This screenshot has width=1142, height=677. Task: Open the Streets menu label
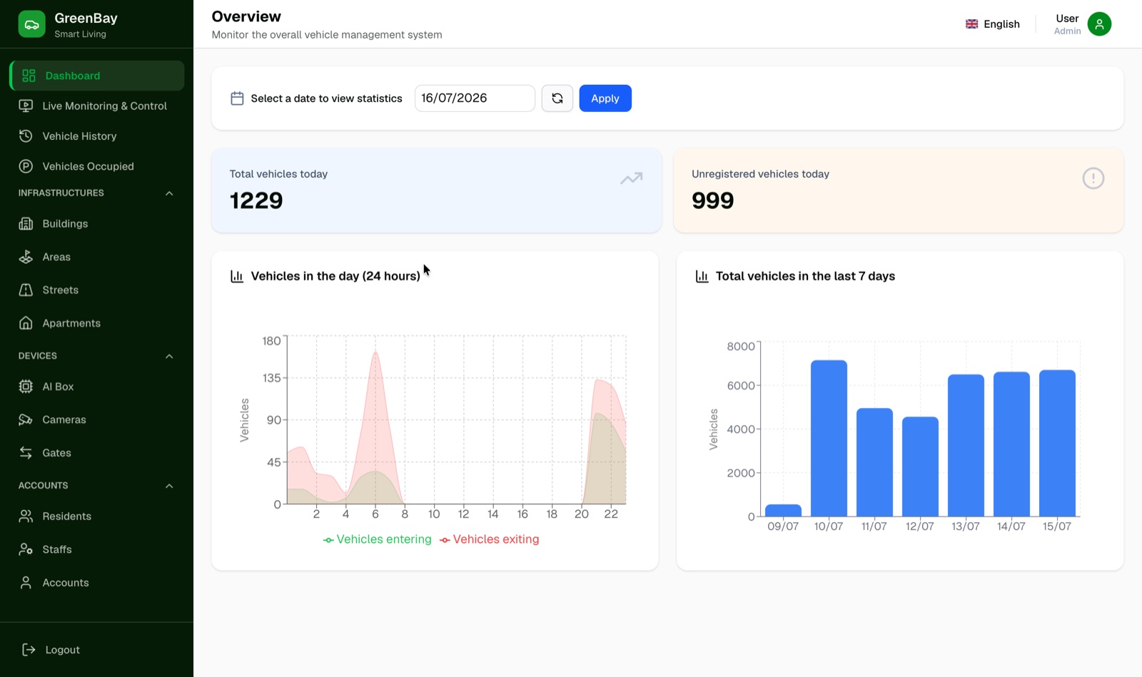coord(61,290)
